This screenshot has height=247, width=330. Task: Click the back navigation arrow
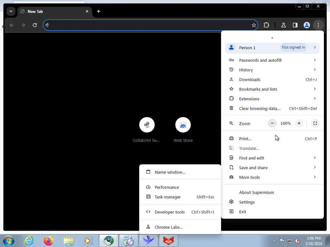[x=12, y=25]
